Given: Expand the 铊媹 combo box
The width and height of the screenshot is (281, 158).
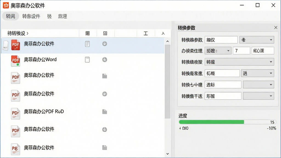Looking at the screenshot, I should point(239,62).
